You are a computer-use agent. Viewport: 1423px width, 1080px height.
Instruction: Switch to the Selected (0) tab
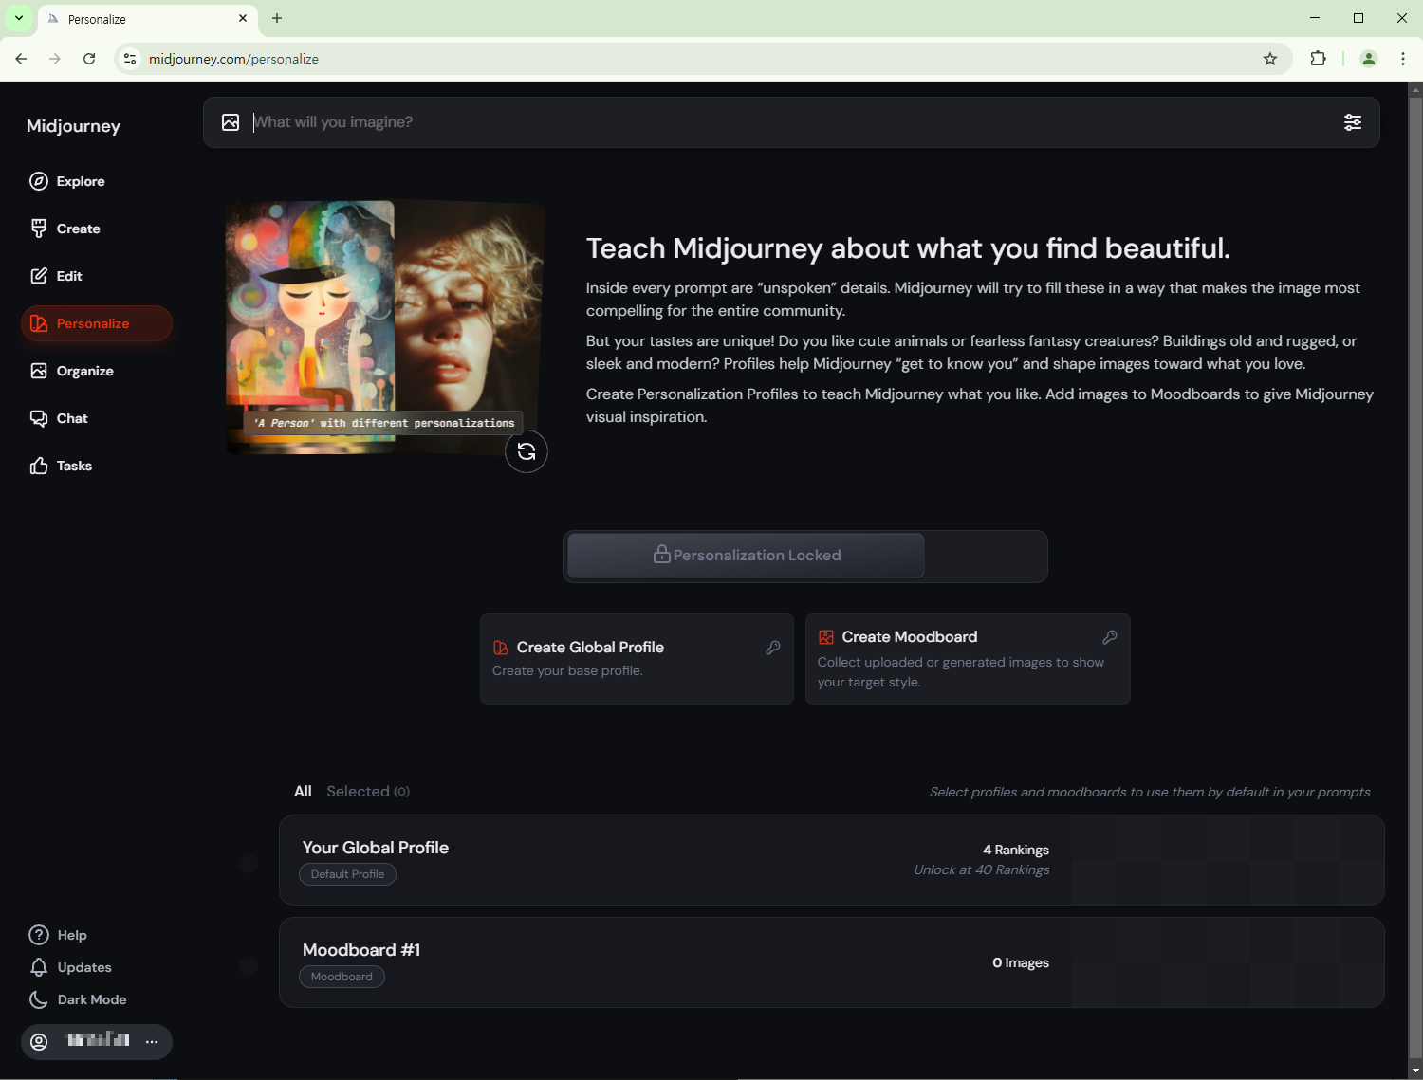click(368, 792)
